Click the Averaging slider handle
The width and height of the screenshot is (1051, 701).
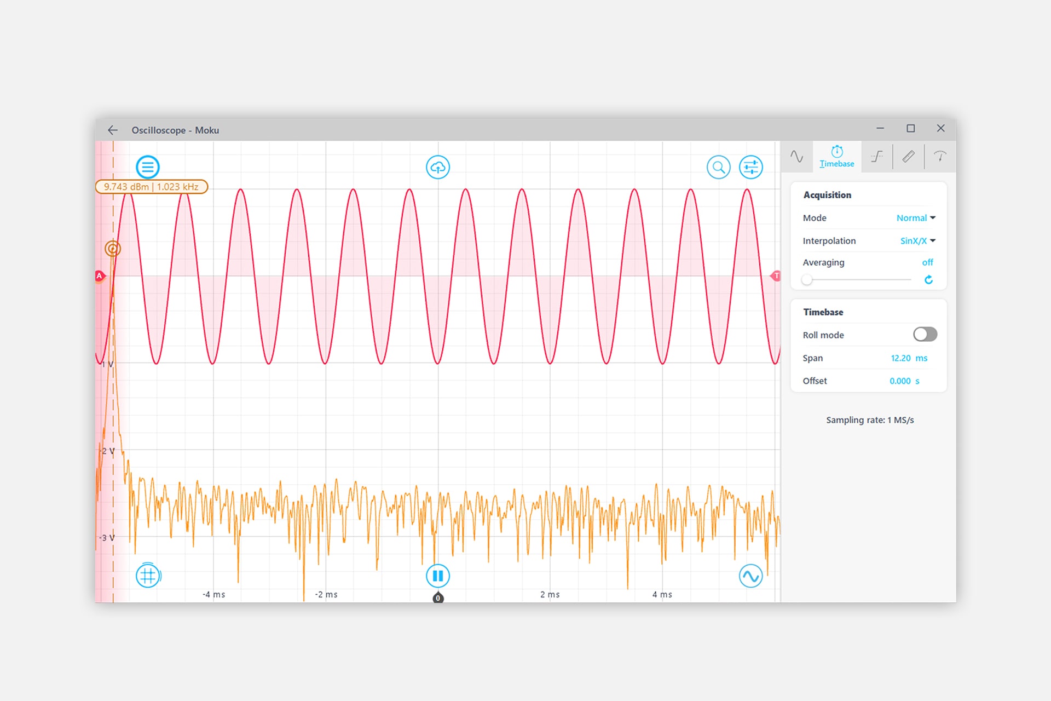click(x=807, y=280)
